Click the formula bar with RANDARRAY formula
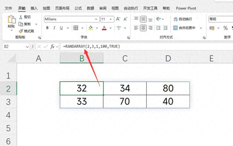 [x=147, y=47]
